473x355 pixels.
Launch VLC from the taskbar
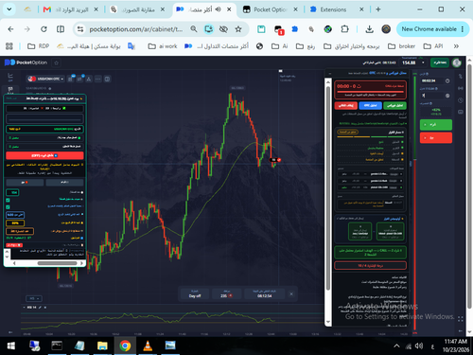coord(148,346)
